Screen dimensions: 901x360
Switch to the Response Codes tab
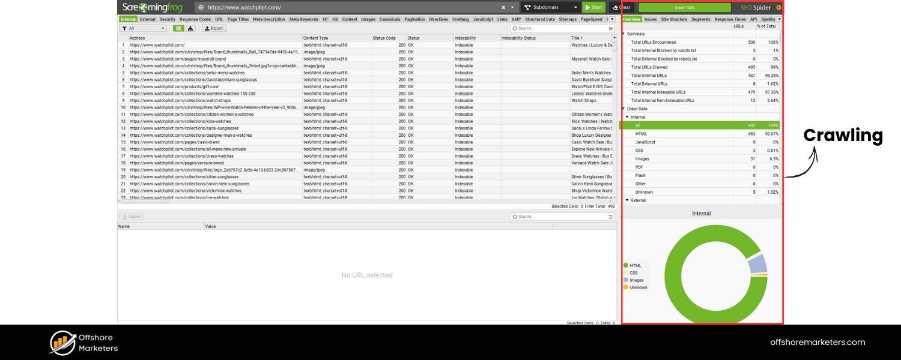[x=195, y=19]
